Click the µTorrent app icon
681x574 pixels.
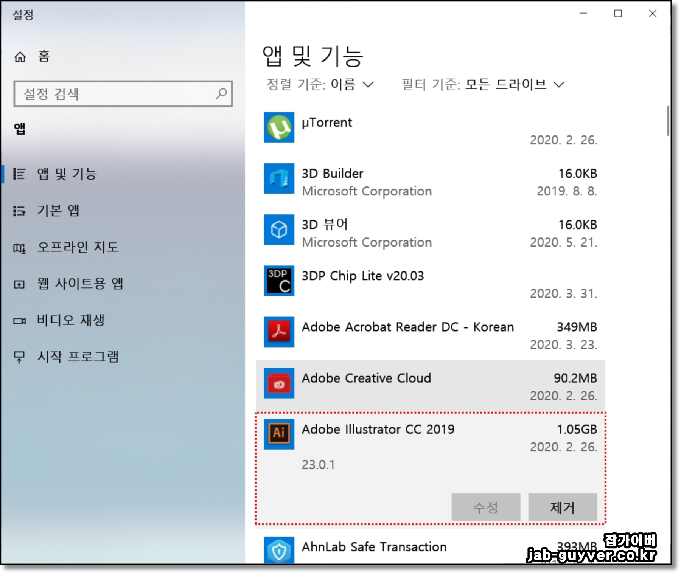click(279, 127)
